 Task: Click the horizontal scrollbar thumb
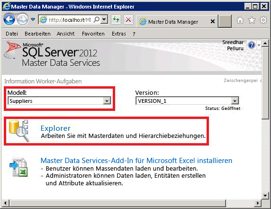(x=117, y=203)
